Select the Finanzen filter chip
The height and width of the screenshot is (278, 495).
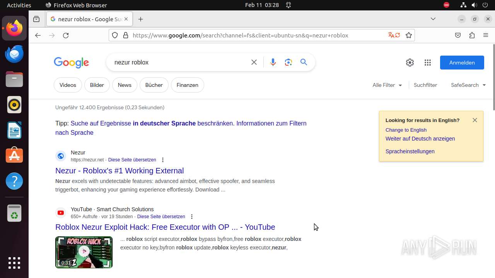[x=187, y=85]
